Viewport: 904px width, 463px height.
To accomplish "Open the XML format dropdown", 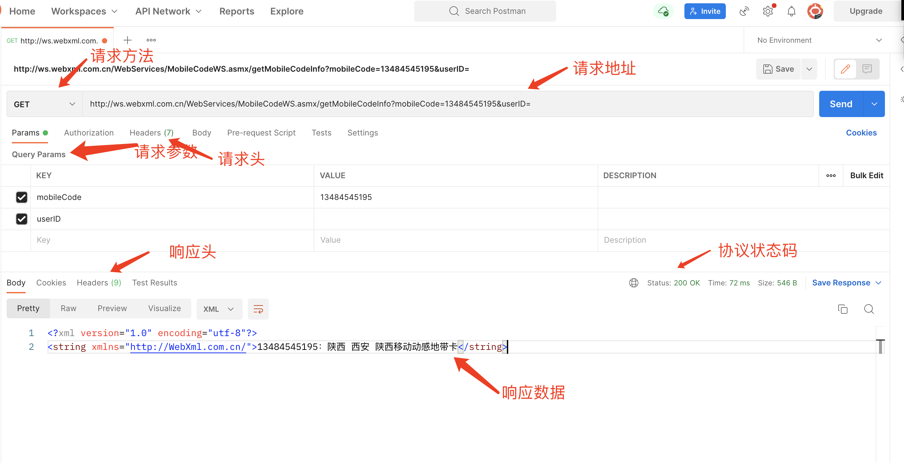I will pos(219,309).
